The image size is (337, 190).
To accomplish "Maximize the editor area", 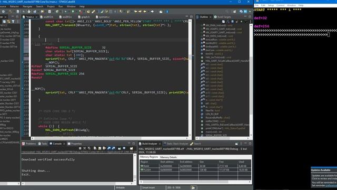I will 191,16.
